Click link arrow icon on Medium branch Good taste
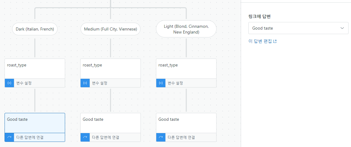The height and width of the screenshot is (147, 351). 85,137
